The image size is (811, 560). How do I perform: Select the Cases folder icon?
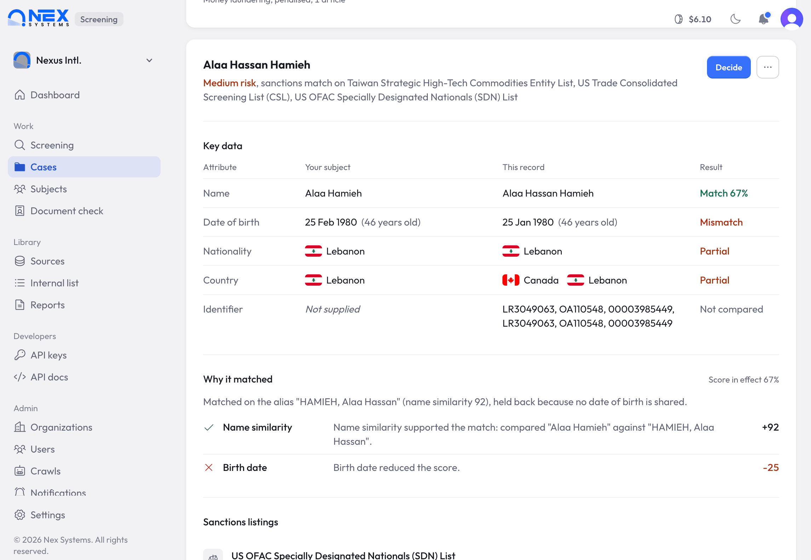point(20,167)
